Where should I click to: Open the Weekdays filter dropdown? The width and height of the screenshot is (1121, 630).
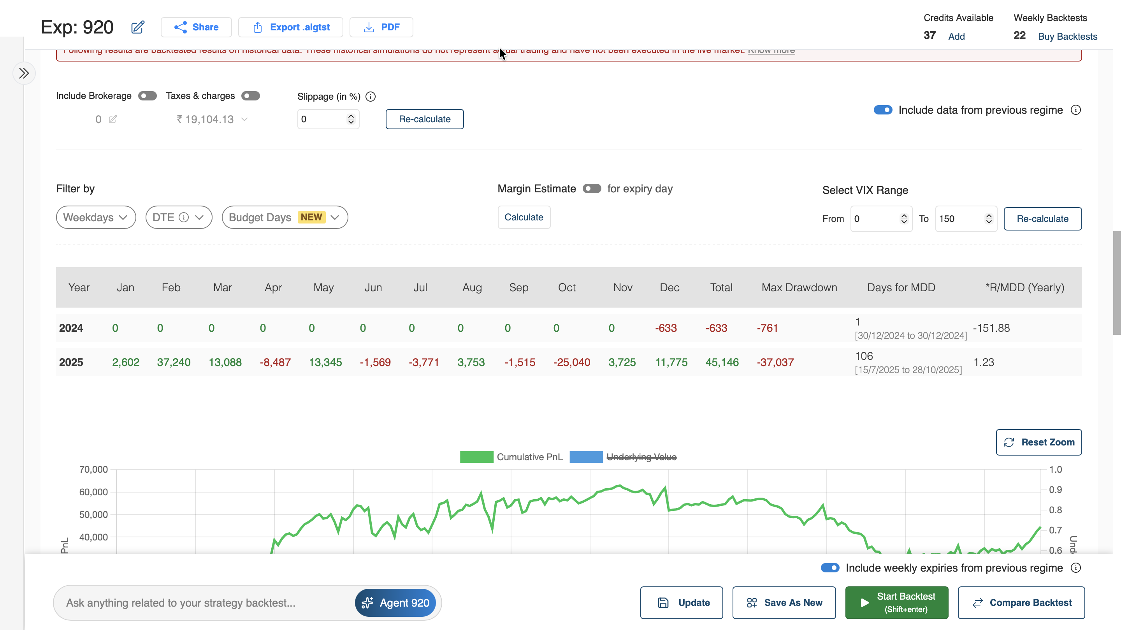point(96,217)
